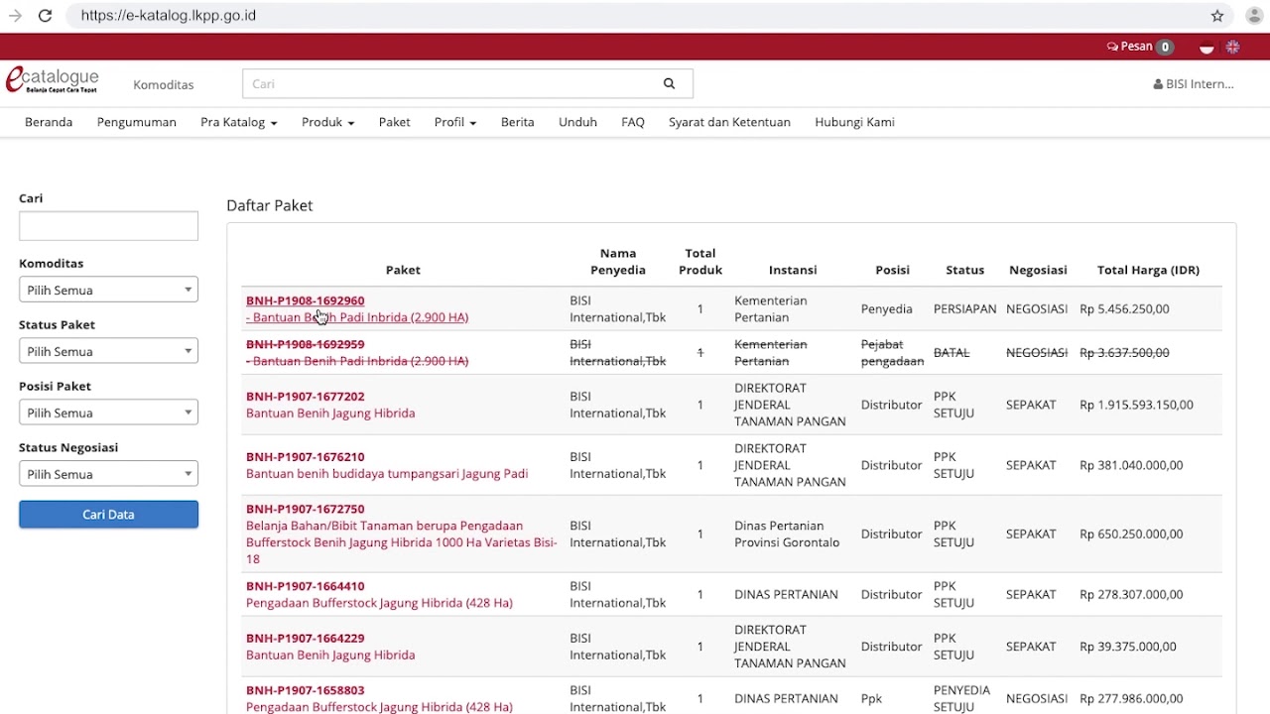Expand the Pra Katalog menu
1270x714 pixels.
pos(238,122)
